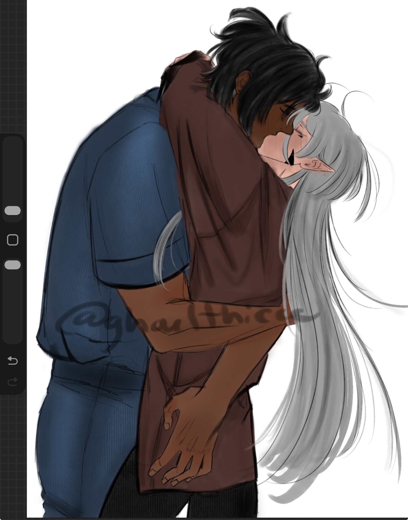The width and height of the screenshot is (408, 520).
Task: Tap the greyed-out redo arrow
Action: 12,381
